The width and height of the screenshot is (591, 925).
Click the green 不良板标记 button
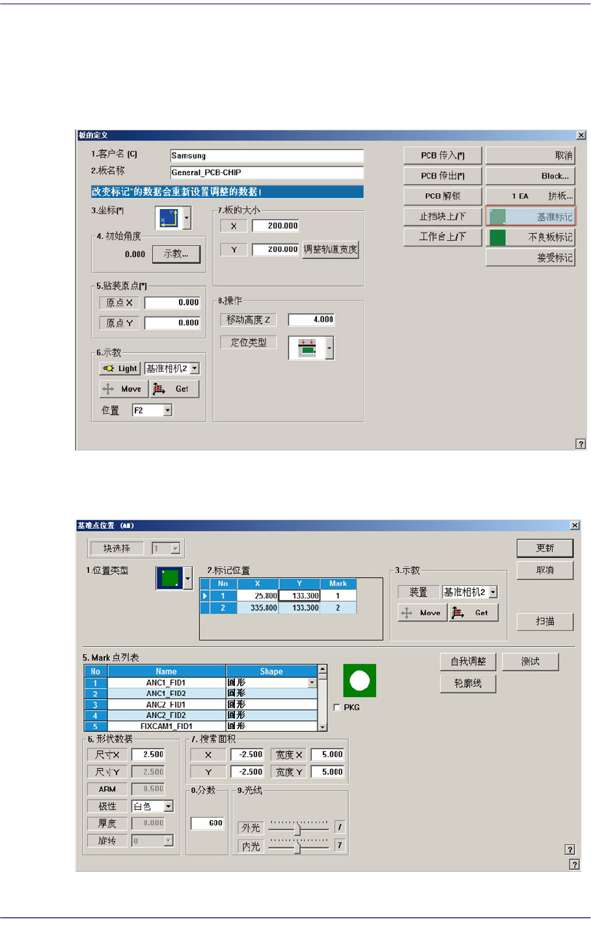pyautogui.click(x=530, y=237)
